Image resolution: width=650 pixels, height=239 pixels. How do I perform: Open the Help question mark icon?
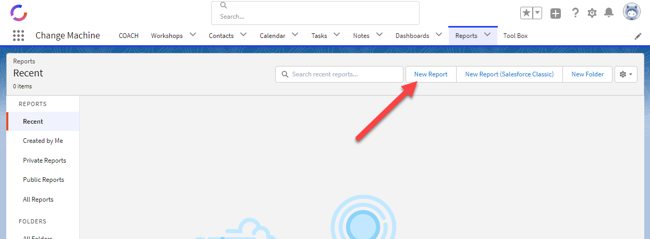575,13
